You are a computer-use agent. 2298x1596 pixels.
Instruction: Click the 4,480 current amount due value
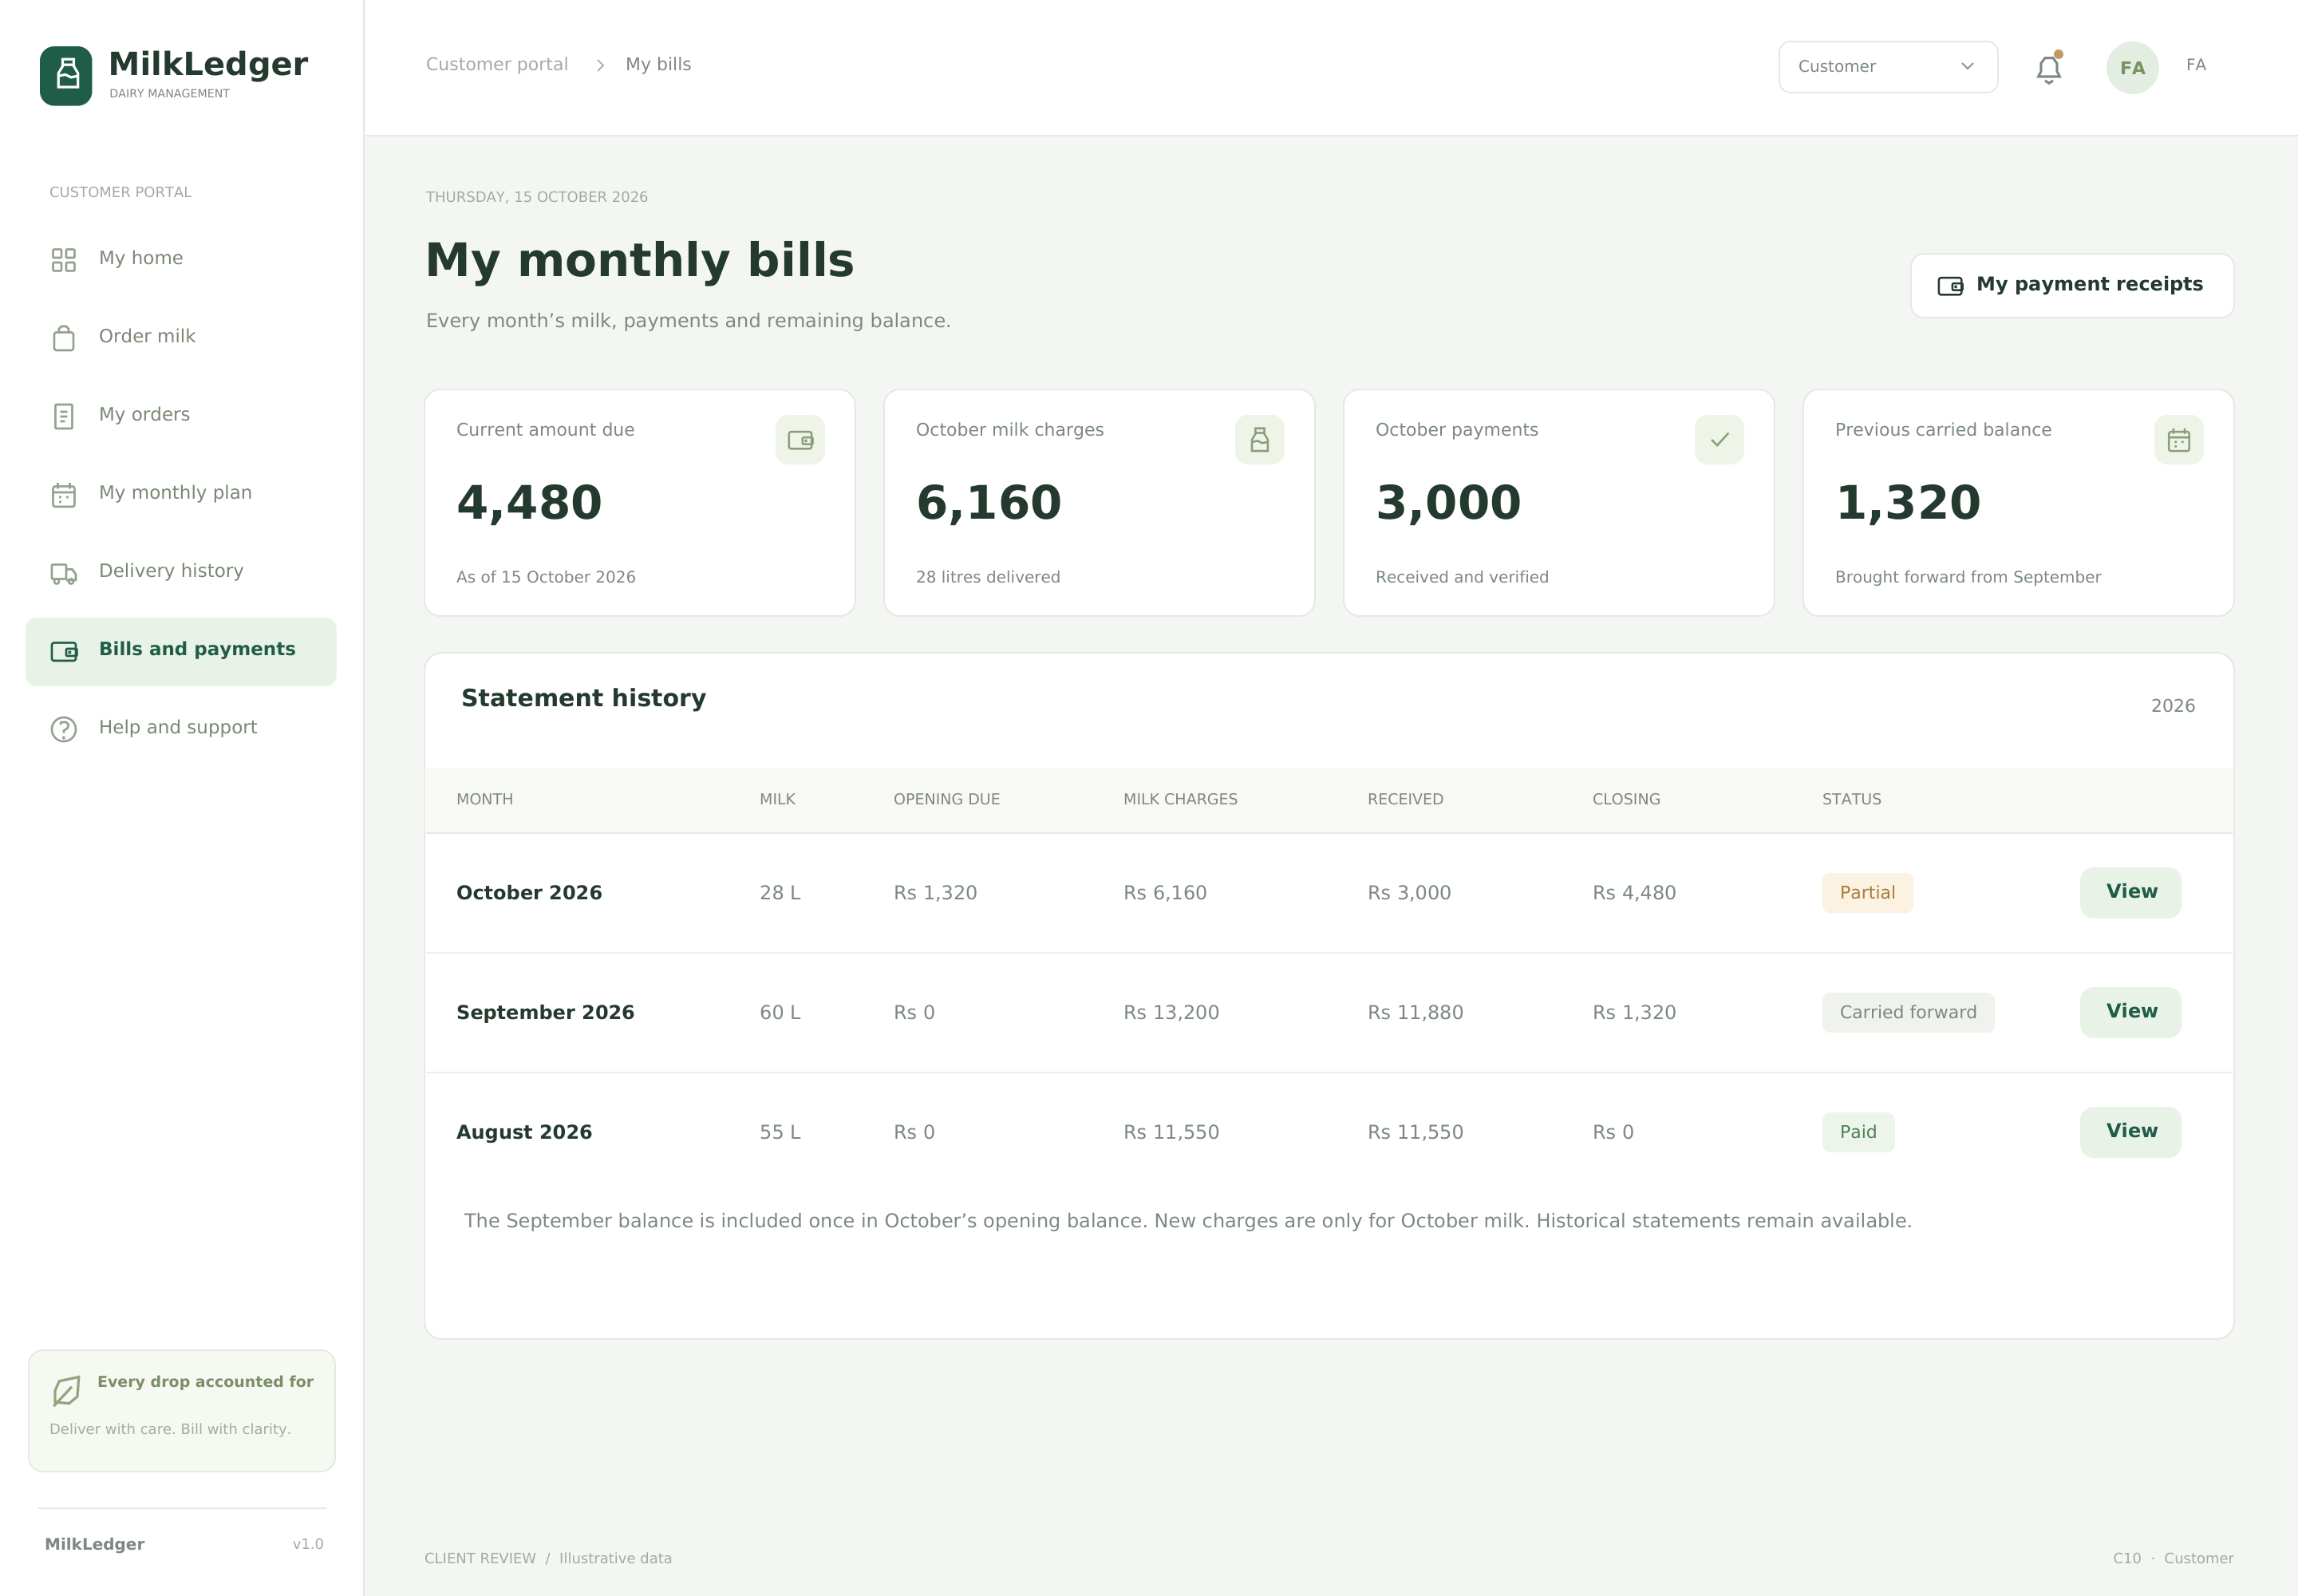tap(529, 502)
